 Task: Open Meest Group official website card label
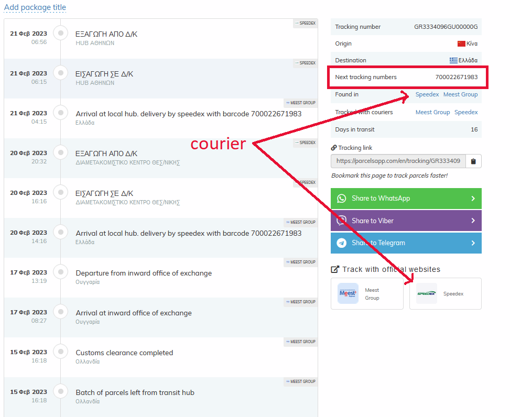pos(372,294)
